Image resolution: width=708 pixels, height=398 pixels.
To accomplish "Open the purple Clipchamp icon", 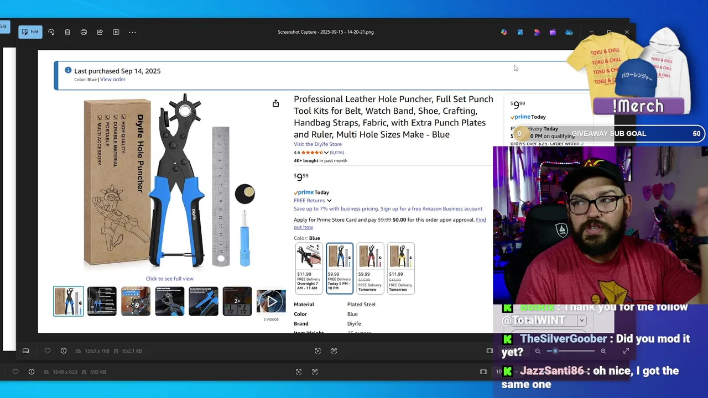I will pos(553,32).
